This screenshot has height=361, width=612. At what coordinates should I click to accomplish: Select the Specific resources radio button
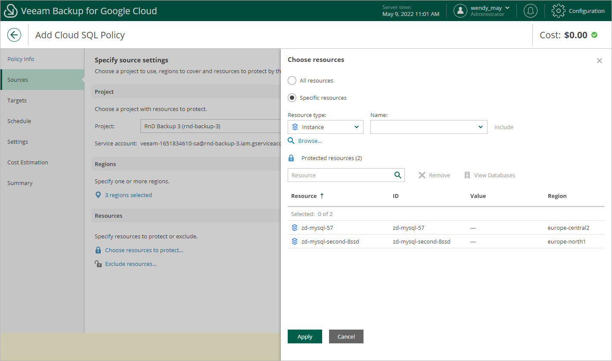pos(292,98)
